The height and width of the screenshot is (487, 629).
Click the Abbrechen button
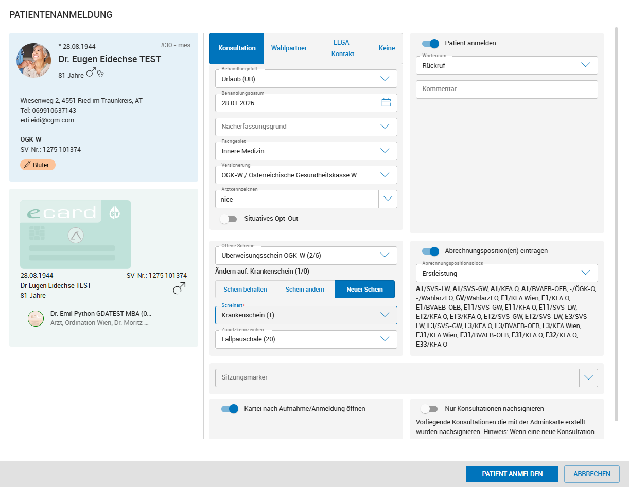point(591,474)
